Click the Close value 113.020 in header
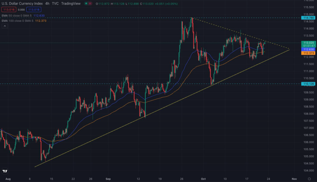Screen dimensions: 317x182 coord(148,4)
